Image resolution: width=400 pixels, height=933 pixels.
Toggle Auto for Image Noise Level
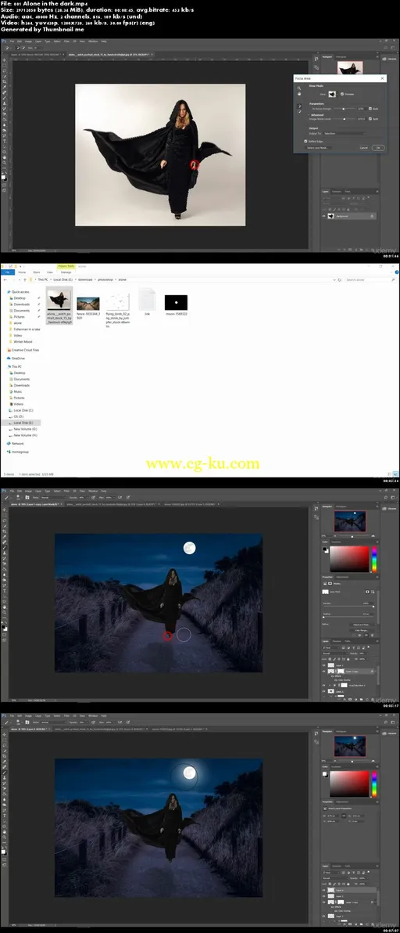[x=370, y=119]
